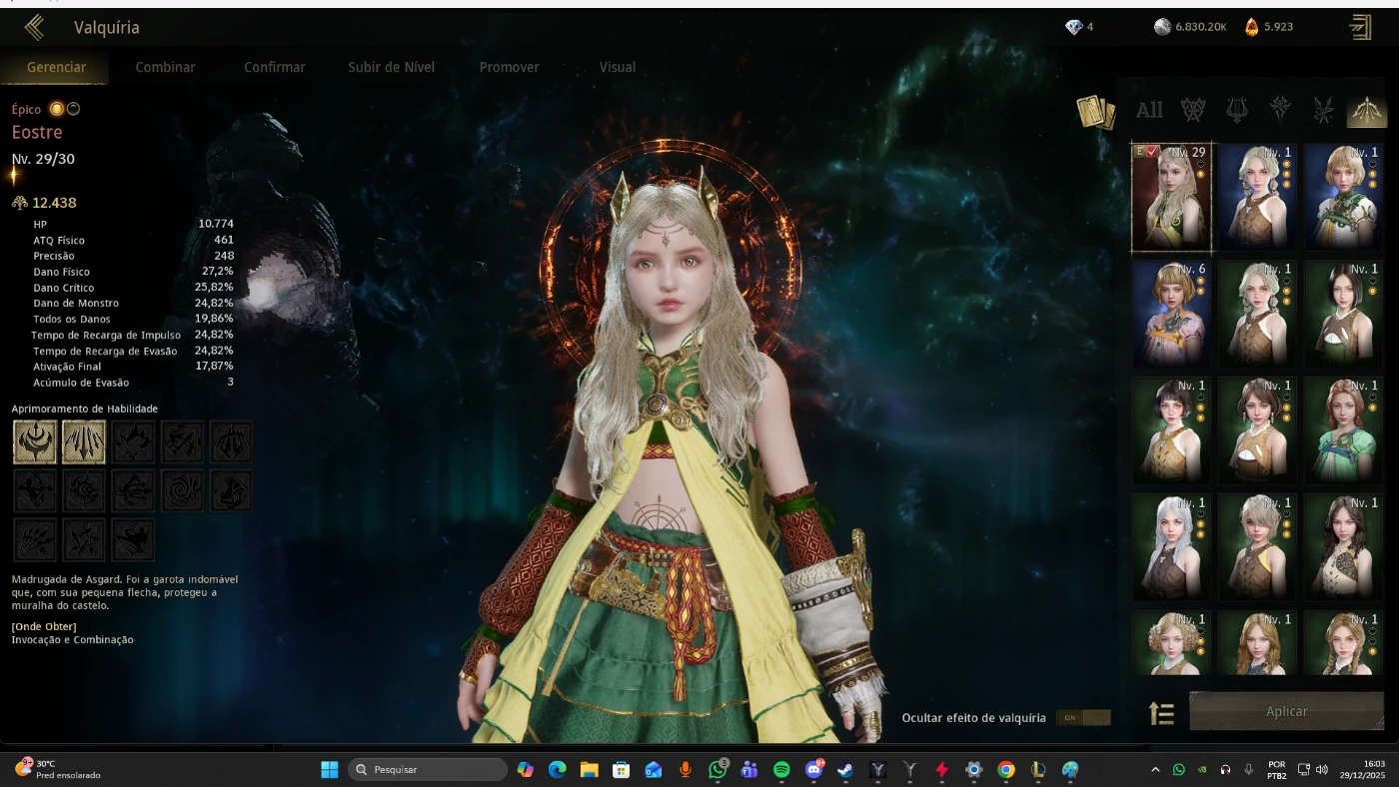Viewport: 1399px width, 787px height.
Task: Toggle the Ocultar efeito de valquíria switch
Action: pos(1083,717)
